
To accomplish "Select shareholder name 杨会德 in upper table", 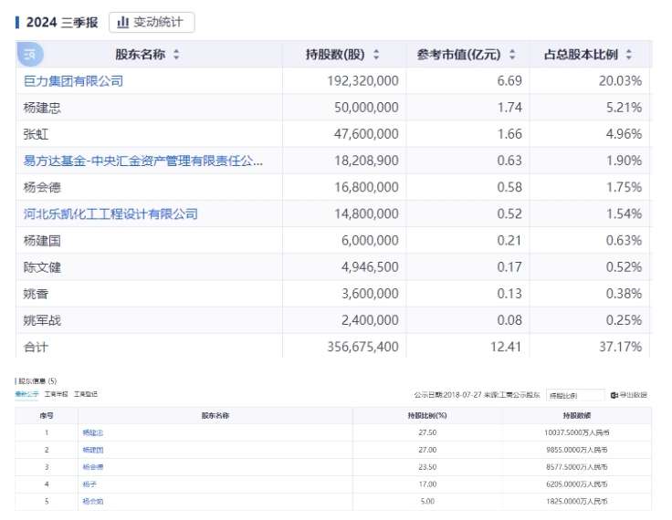I will coord(42,187).
